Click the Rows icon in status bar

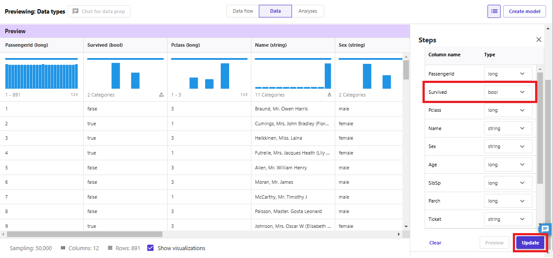click(110, 248)
